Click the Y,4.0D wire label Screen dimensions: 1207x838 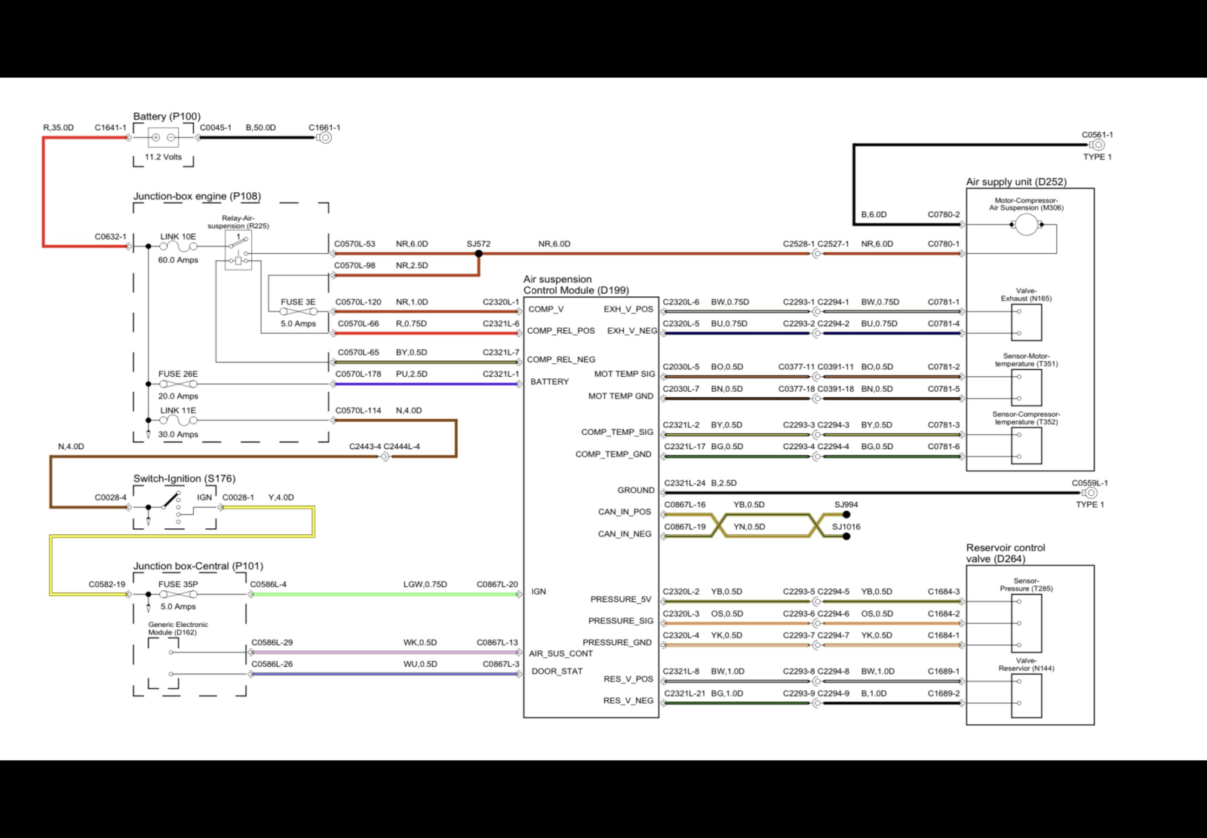281,497
